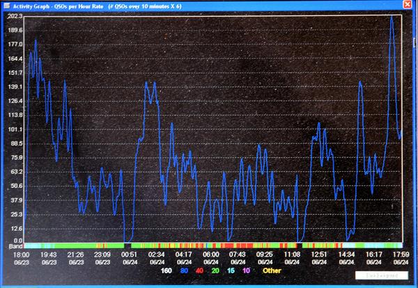Image resolution: width=418 pixels, height=288 pixels.
Task: Click the 09:25 time axis label
Action: pos(265,255)
